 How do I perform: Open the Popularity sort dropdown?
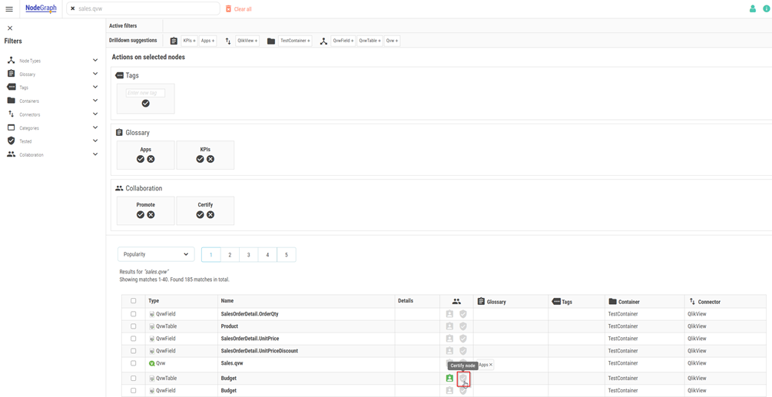pos(156,254)
